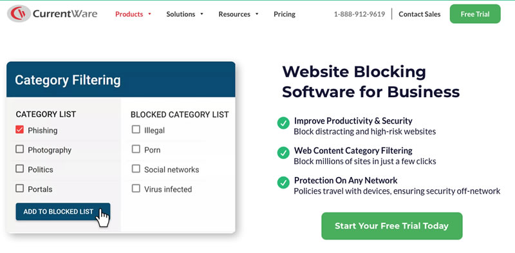
Task: Click green checkmark beside Improve Productivity & Security
Action: pyautogui.click(x=283, y=123)
